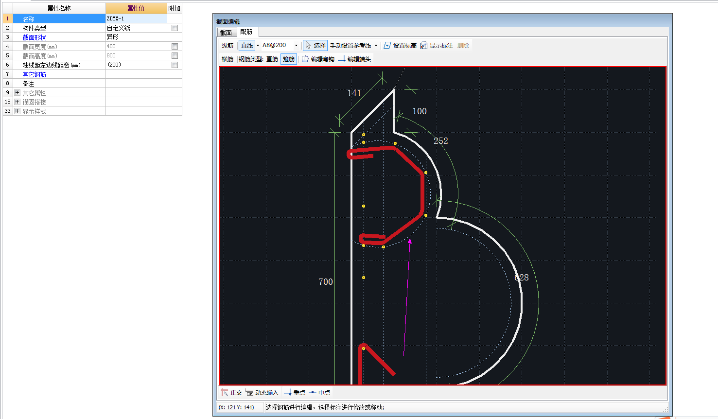Click the 其它钢筋 property link
The height and width of the screenshot is (419, 718).
coord(34,74)
